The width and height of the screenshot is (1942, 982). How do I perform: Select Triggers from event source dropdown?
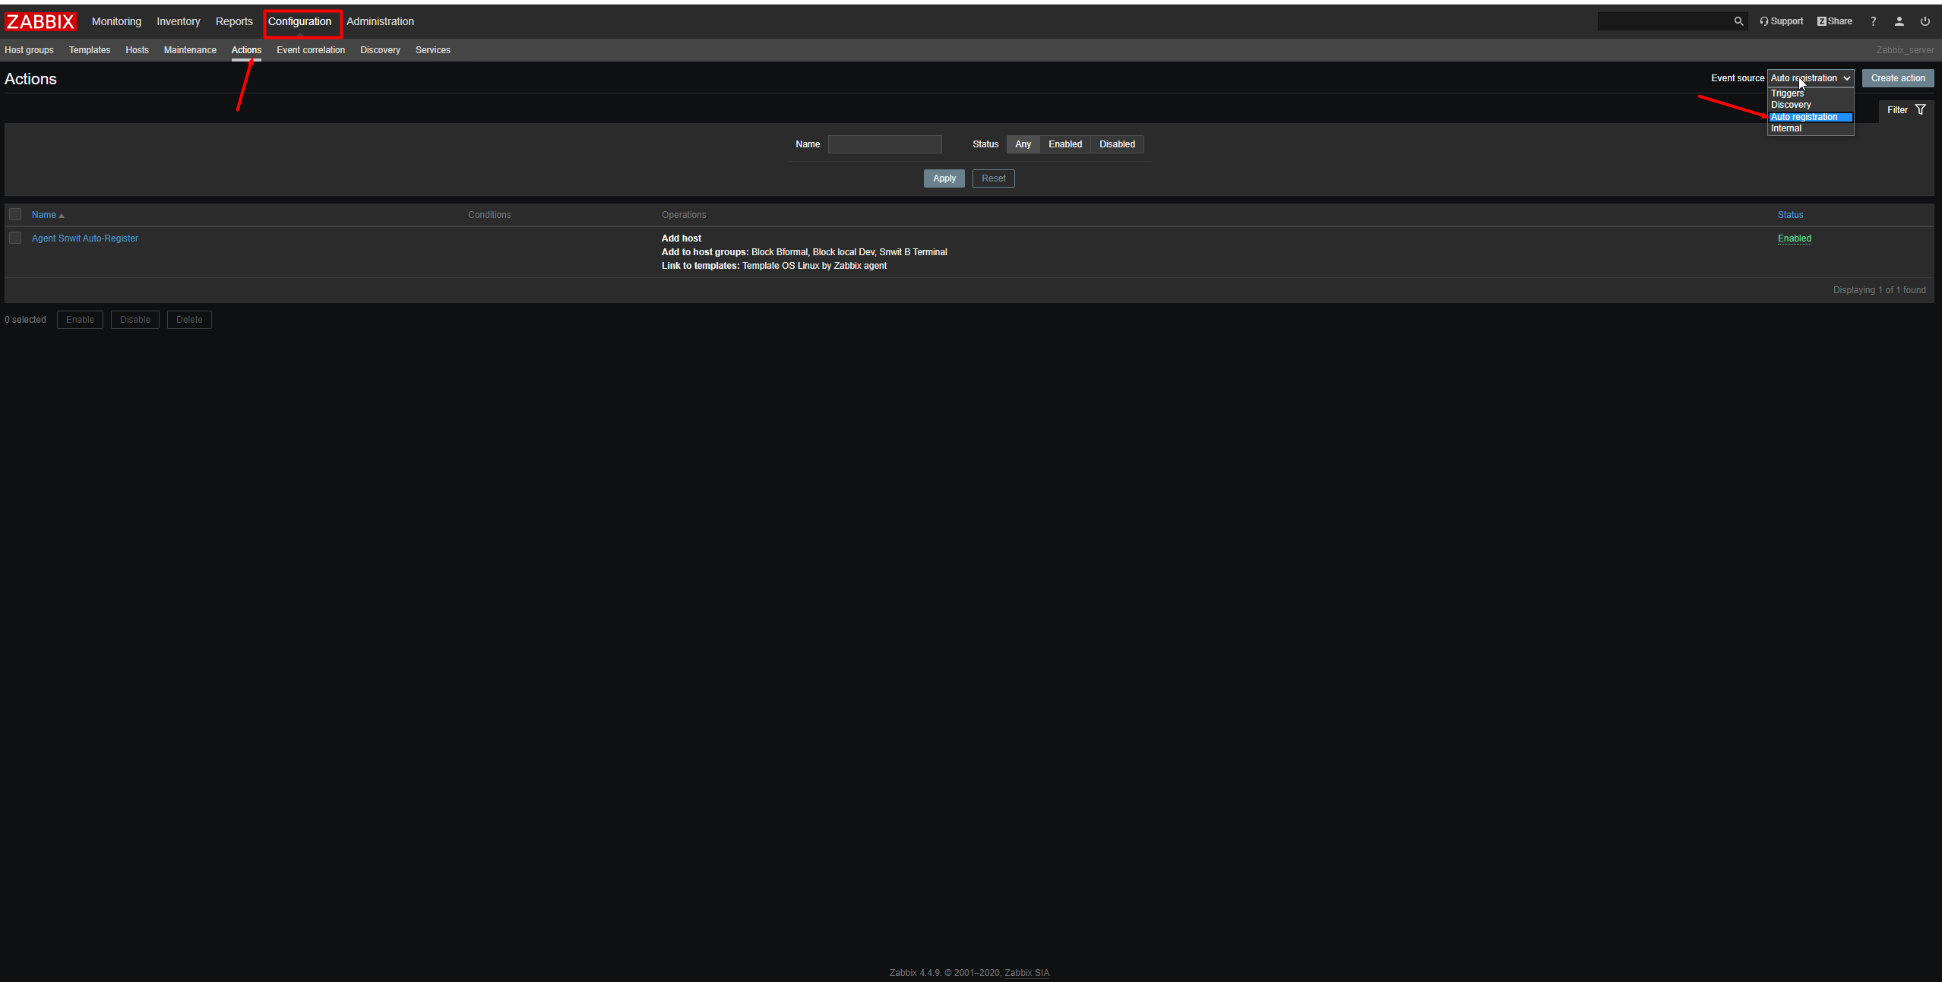click(x=1787, y=93)
